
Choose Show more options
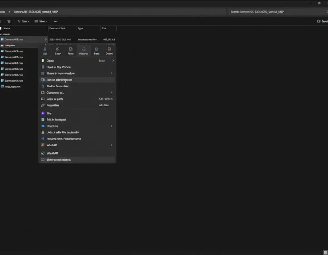click(77, 160)
